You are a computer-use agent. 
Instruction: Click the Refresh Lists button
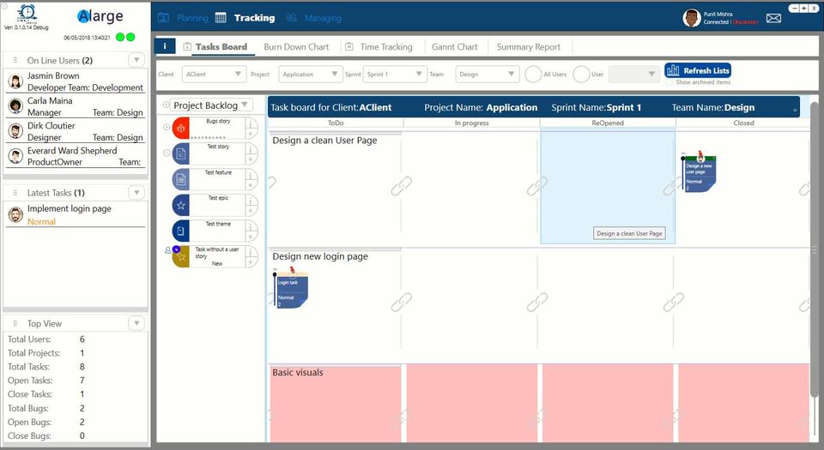(698, 70)
